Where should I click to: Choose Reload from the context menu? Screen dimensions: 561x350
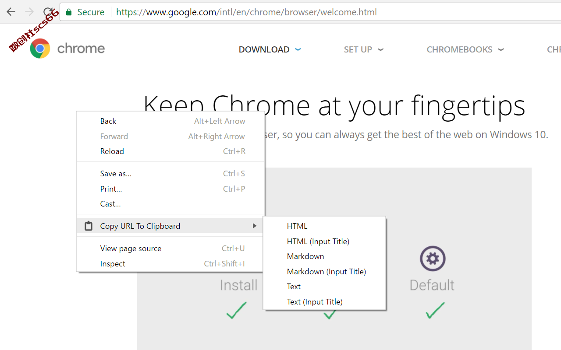[x=170, y=151]
